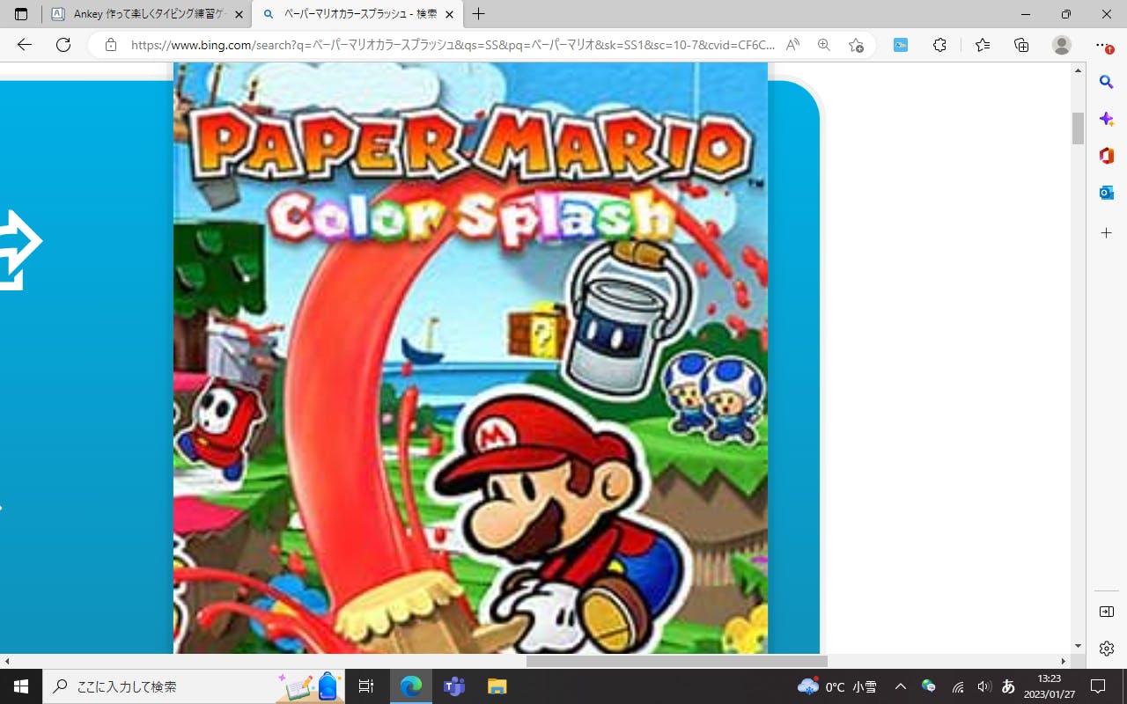This screenshot has width=1127, height=704.
Task: Open the tab actions menu button
Action: (21, 14)
